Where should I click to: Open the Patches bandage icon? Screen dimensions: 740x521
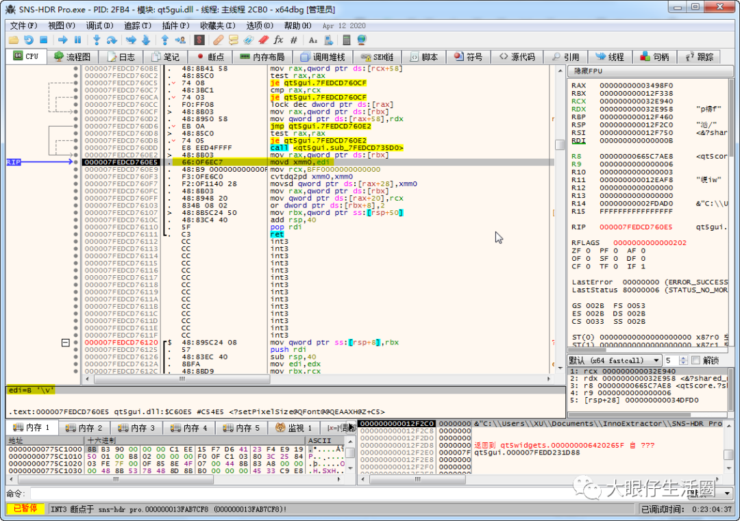(218, 40)
